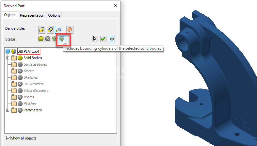257x146 pixels.
Task: Toggle the status icon on 3D Sketches
Action: click(x=20, y=84)
